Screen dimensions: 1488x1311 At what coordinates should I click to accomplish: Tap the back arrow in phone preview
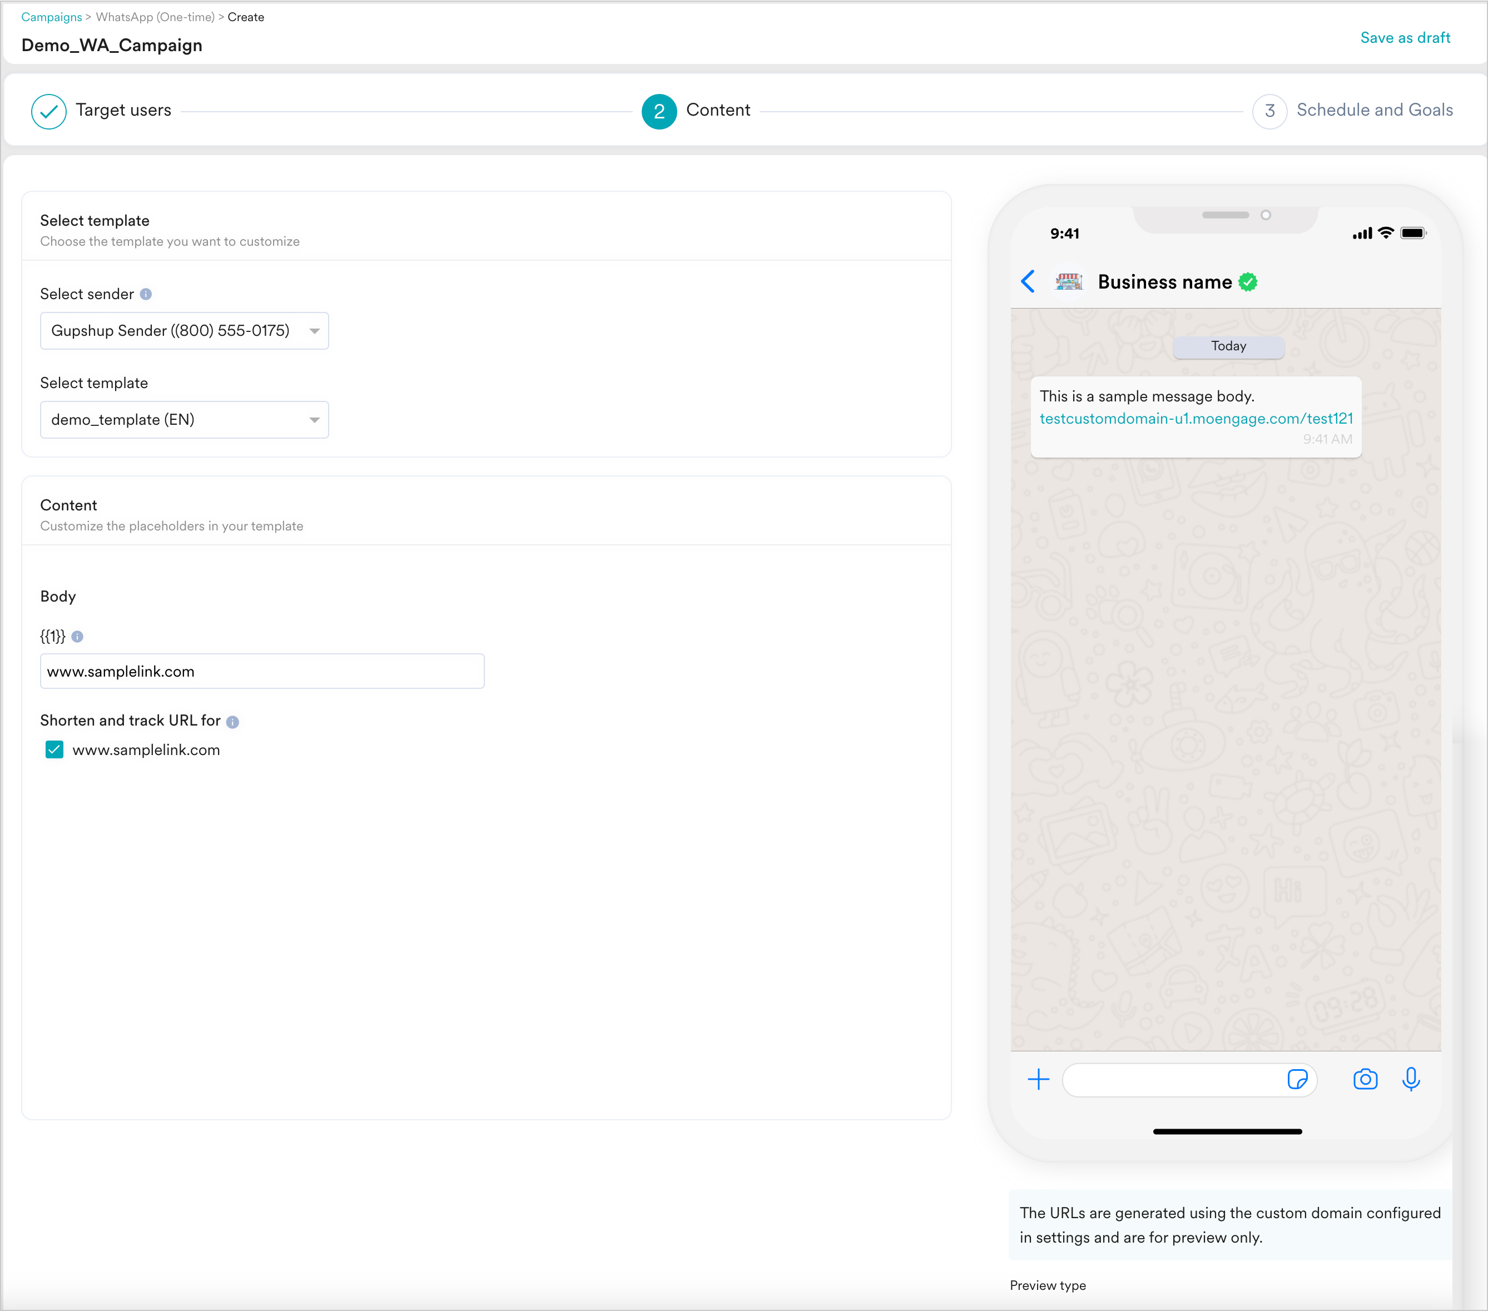[x=1028, y=282]
